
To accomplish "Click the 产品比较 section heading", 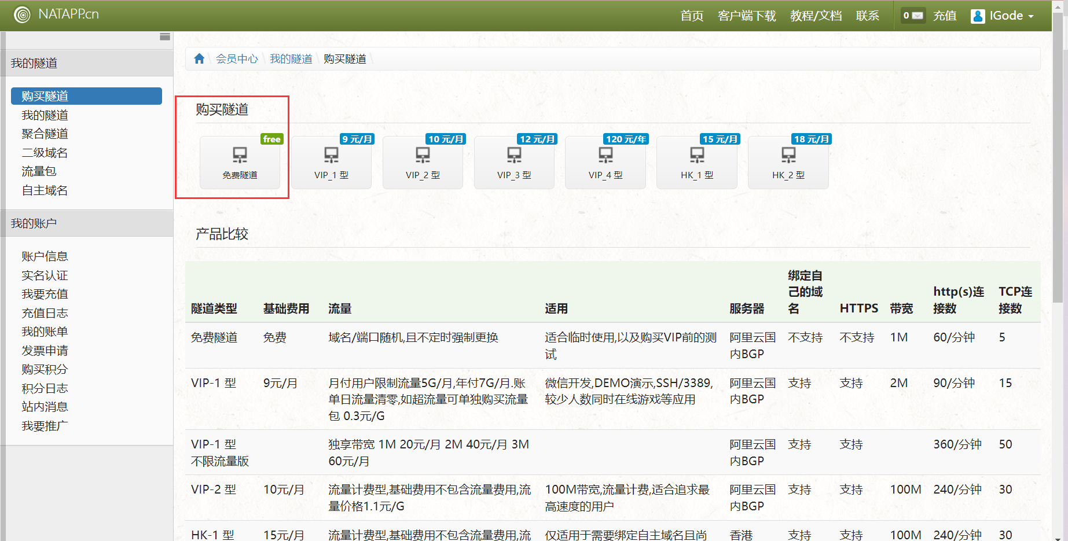I will tap(222, 234).
